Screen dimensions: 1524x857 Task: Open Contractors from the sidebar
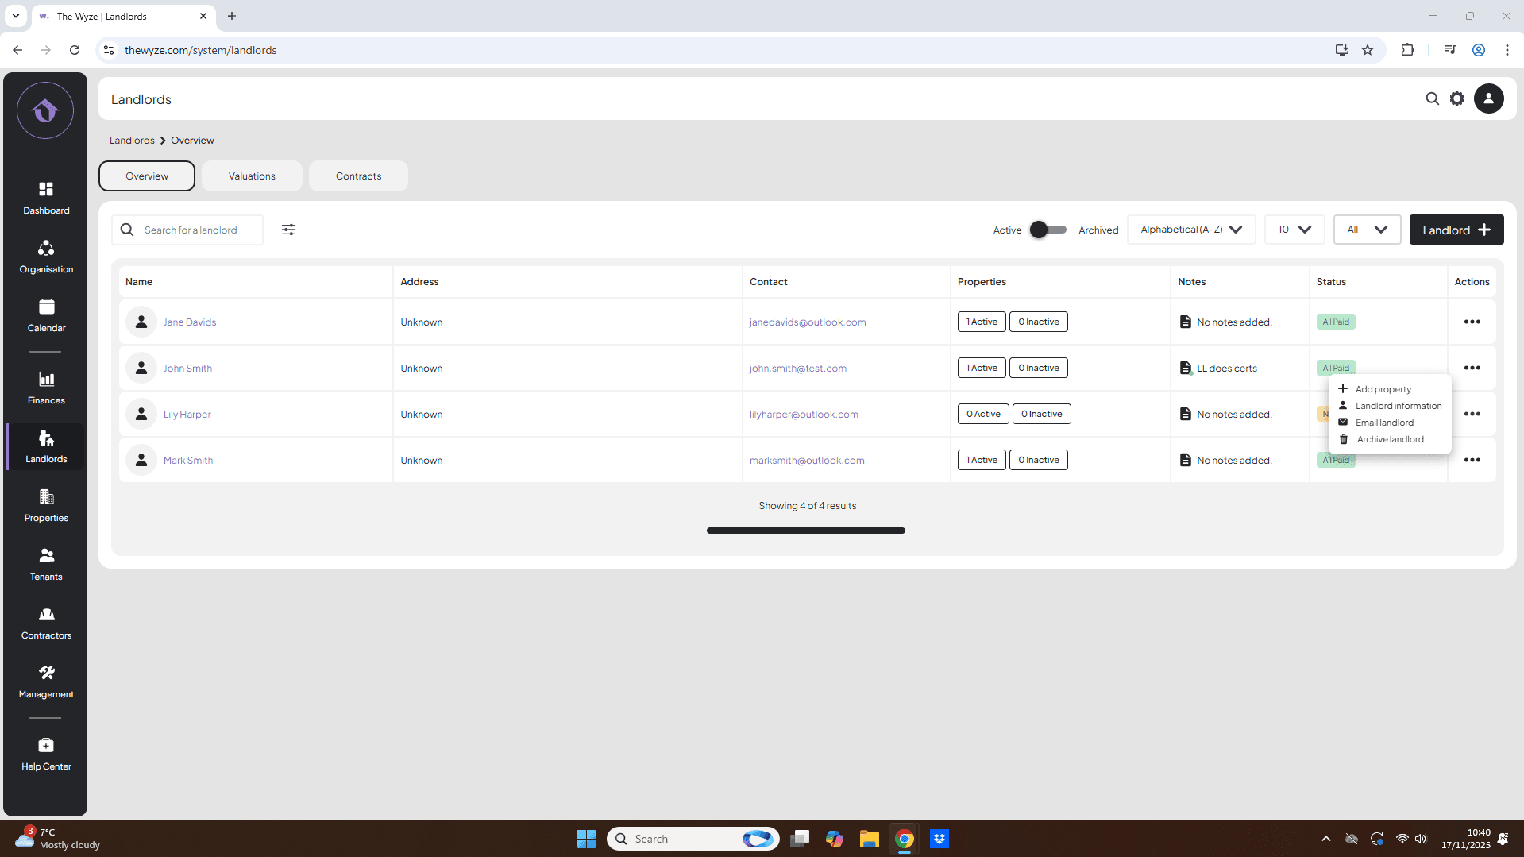pos(46,623)
